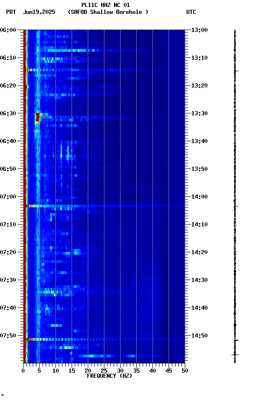Click the '14:10' UTC time label
The height and width of the screenshot is (400, 255).
coord(200,225)
